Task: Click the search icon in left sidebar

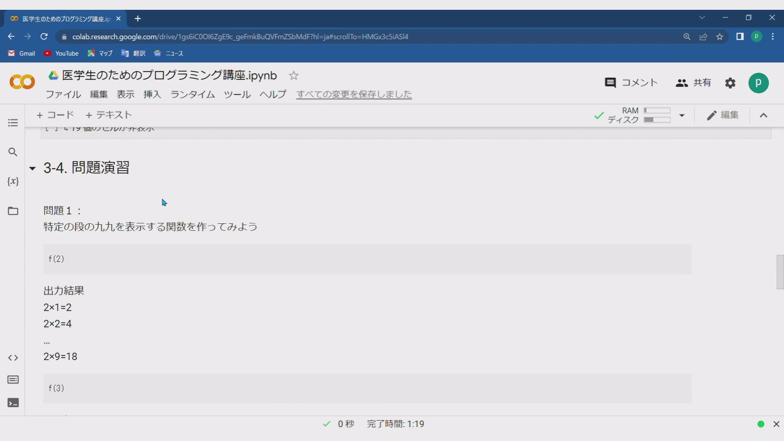Action: (x=13, y=152)
